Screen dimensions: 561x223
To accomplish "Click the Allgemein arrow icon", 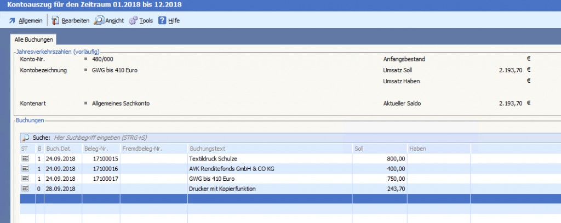I will tap(13, 21).
